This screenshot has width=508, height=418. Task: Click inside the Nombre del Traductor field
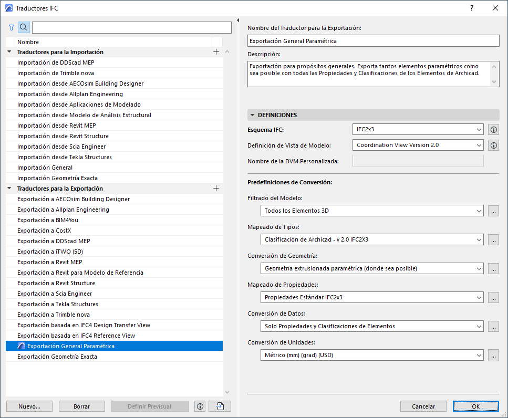(x=373, y=40)
